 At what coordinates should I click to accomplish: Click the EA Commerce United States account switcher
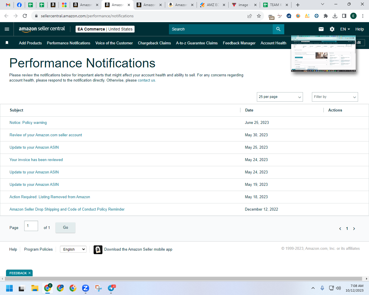click(105, 29)
